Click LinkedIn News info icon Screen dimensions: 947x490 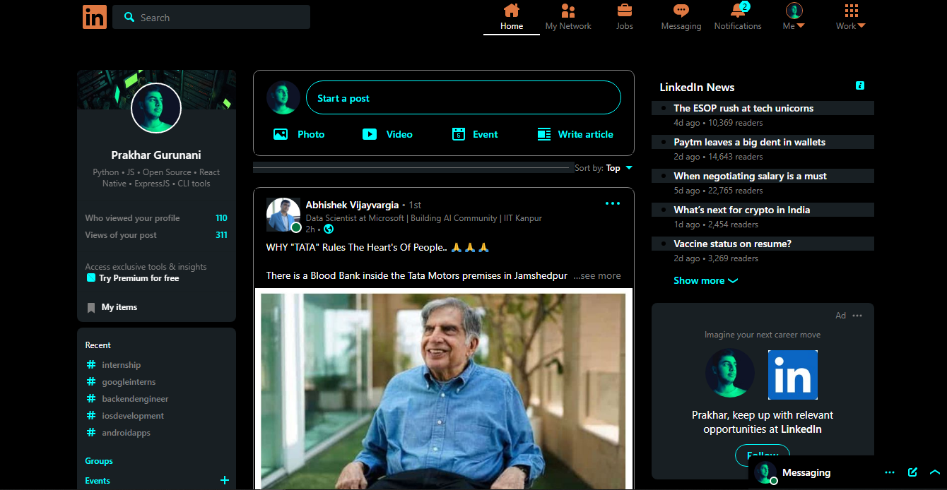(x=860, y=85)
